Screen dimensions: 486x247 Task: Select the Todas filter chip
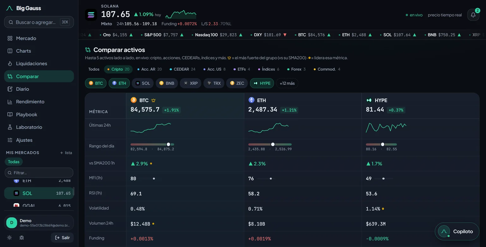(x=14, y=162)
